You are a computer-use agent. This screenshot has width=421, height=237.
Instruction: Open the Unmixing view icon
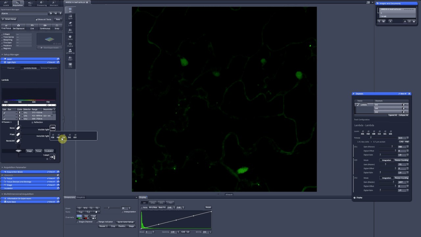click(70, 51)
